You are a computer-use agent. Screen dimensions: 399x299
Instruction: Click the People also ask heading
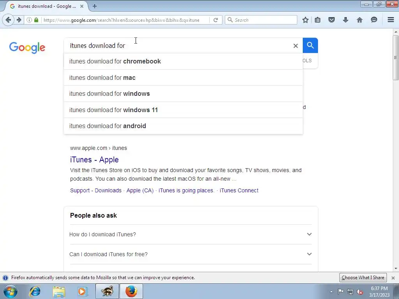coord(94,215)
